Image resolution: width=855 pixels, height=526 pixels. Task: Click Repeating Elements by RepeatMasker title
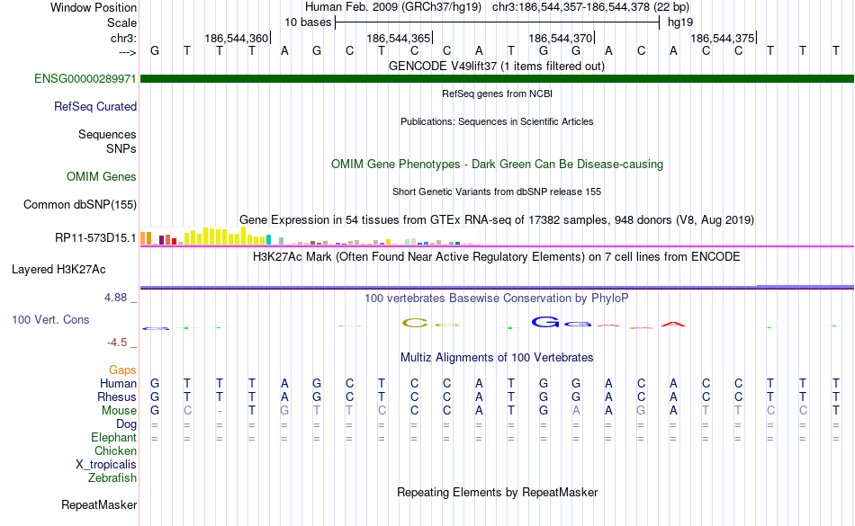pos(497,492)
